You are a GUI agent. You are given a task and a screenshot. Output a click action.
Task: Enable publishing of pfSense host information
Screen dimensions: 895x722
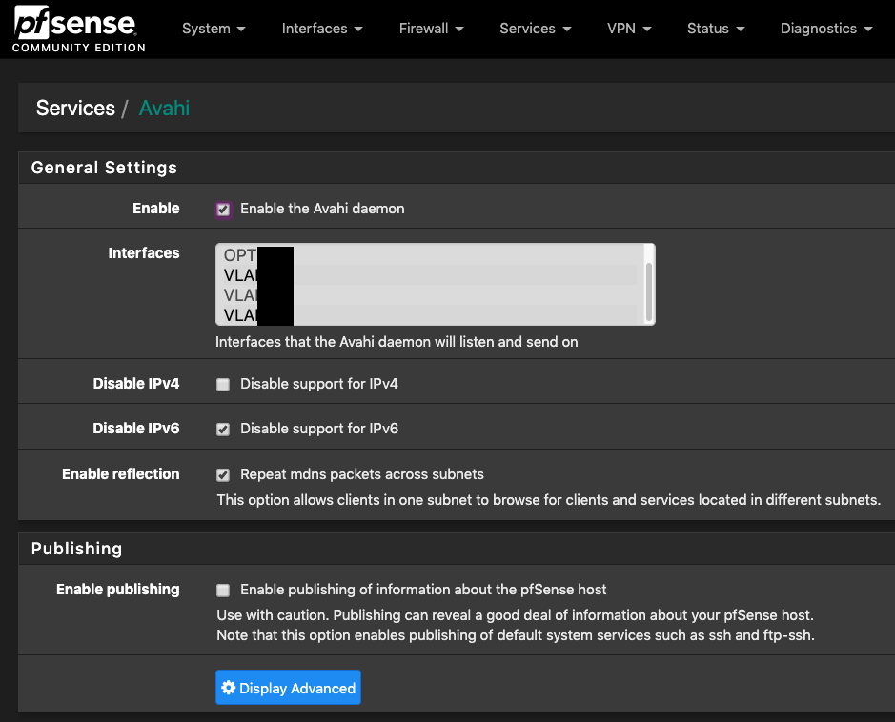(223, 591)
